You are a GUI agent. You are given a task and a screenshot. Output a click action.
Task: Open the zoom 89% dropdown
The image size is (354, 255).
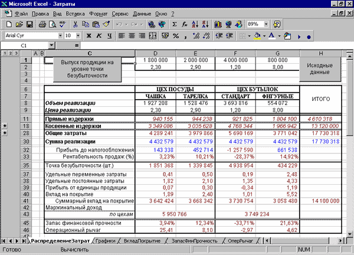tap(266, 24)
